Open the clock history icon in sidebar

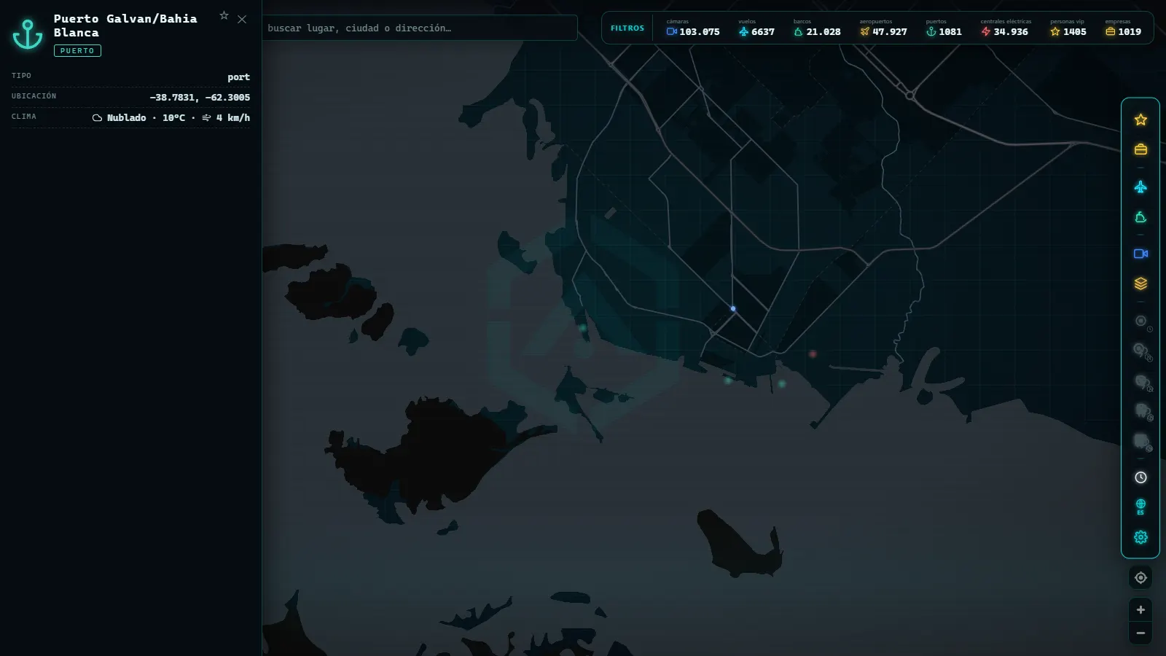pyautogui.click(x=1140, y=477)
